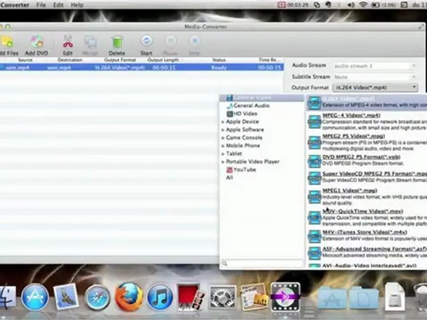Open the Help menu
The image size is (427, 320).
point(77,5)
